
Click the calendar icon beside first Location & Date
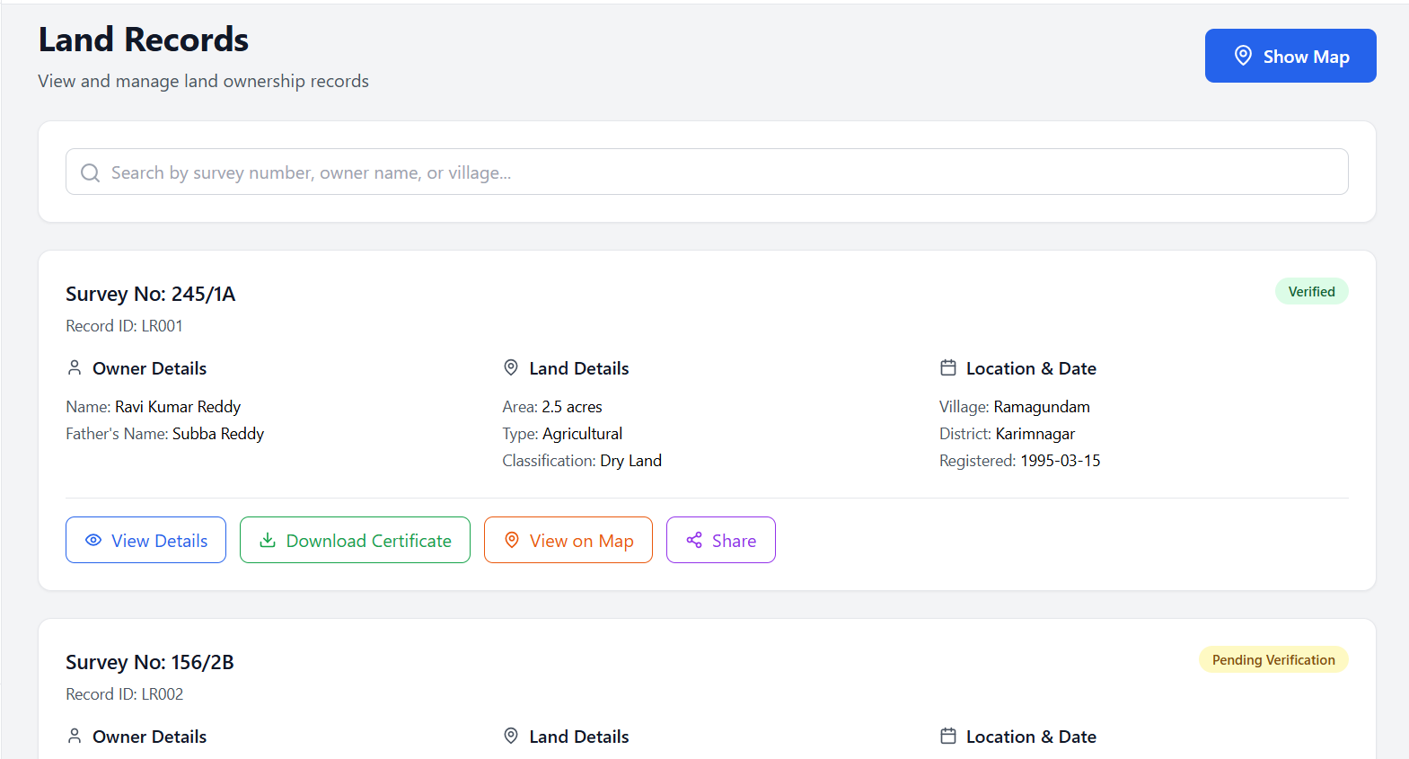(947, 367)
